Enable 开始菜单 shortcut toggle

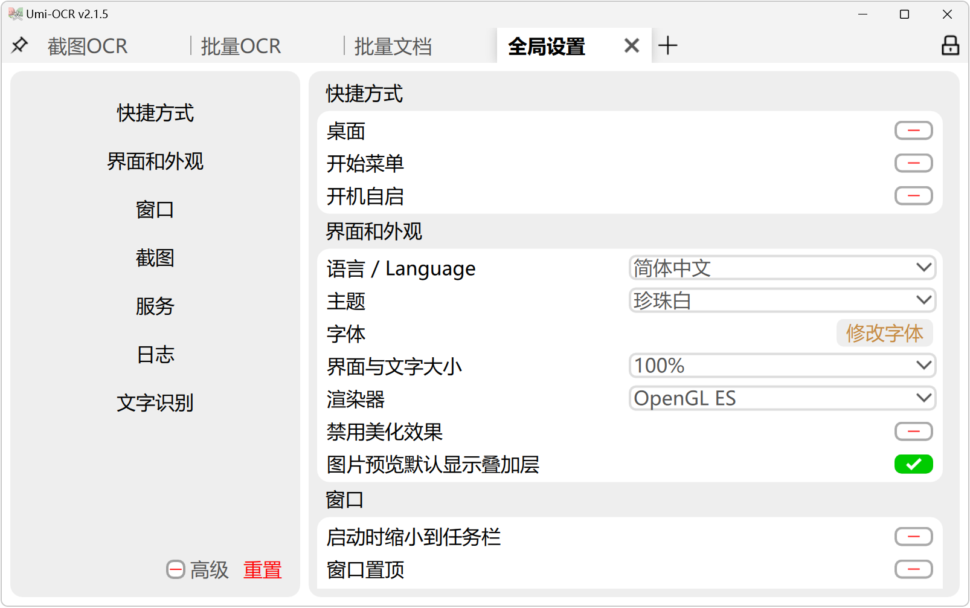pyautogui.click(x=913, y=163)
